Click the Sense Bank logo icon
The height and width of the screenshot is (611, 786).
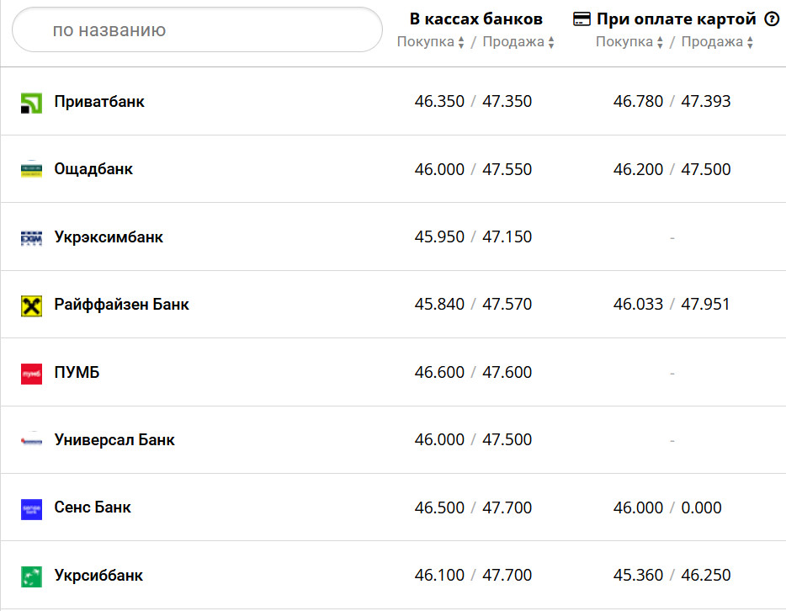(31, 508)
